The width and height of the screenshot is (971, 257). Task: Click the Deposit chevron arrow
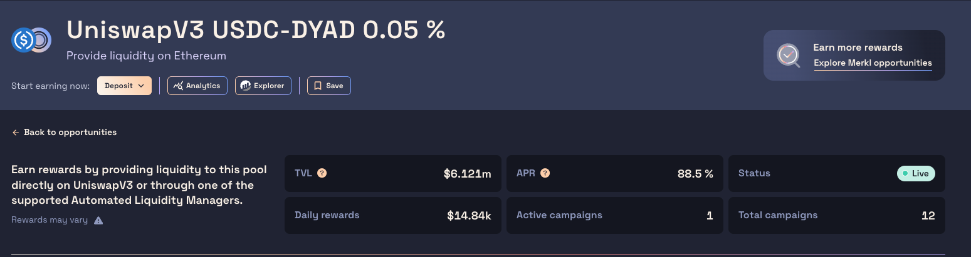(x=141, y=86)
